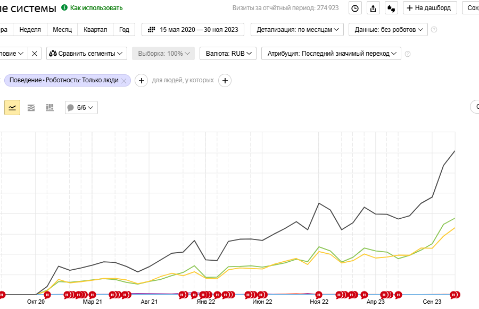This screenshot has height=309, width=479.
Task: Click note marker at far right end
Action: point(455,295)
